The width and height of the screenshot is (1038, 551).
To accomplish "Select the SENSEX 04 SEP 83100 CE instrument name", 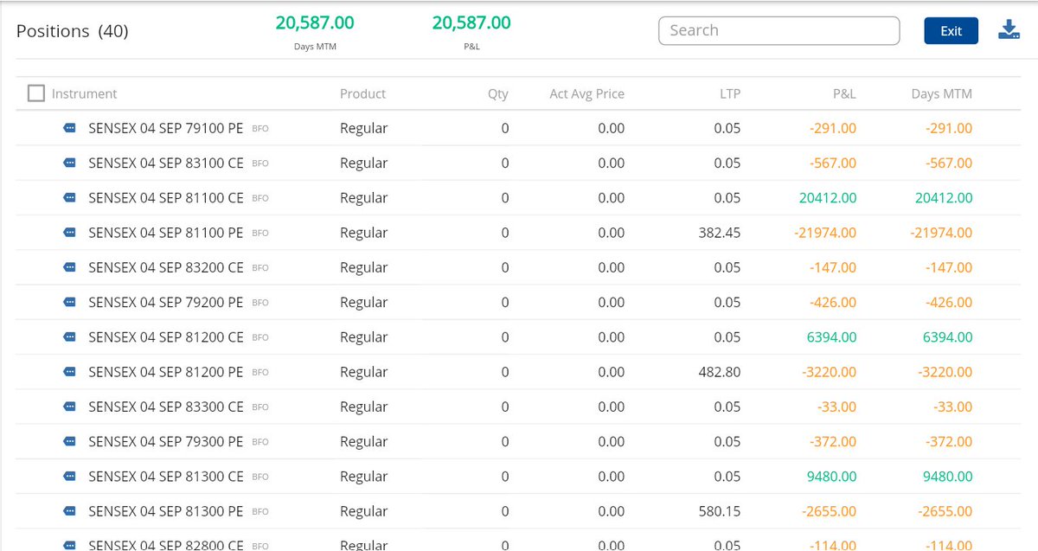I will coord(166,163).
